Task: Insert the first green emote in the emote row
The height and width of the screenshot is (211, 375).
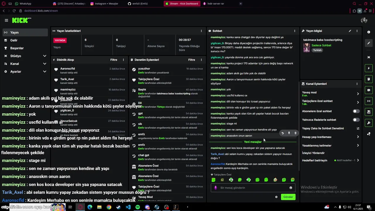Action: click(213, 180)
